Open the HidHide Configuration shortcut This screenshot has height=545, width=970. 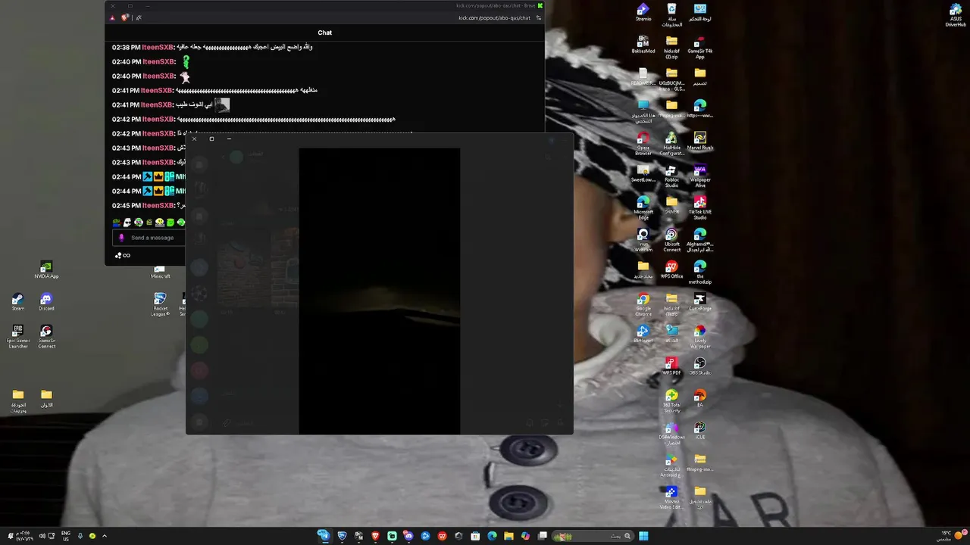click(x=671, y=143)
